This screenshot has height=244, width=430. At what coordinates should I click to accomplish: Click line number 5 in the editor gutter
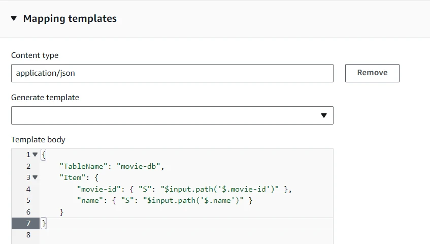coord(28,200)
